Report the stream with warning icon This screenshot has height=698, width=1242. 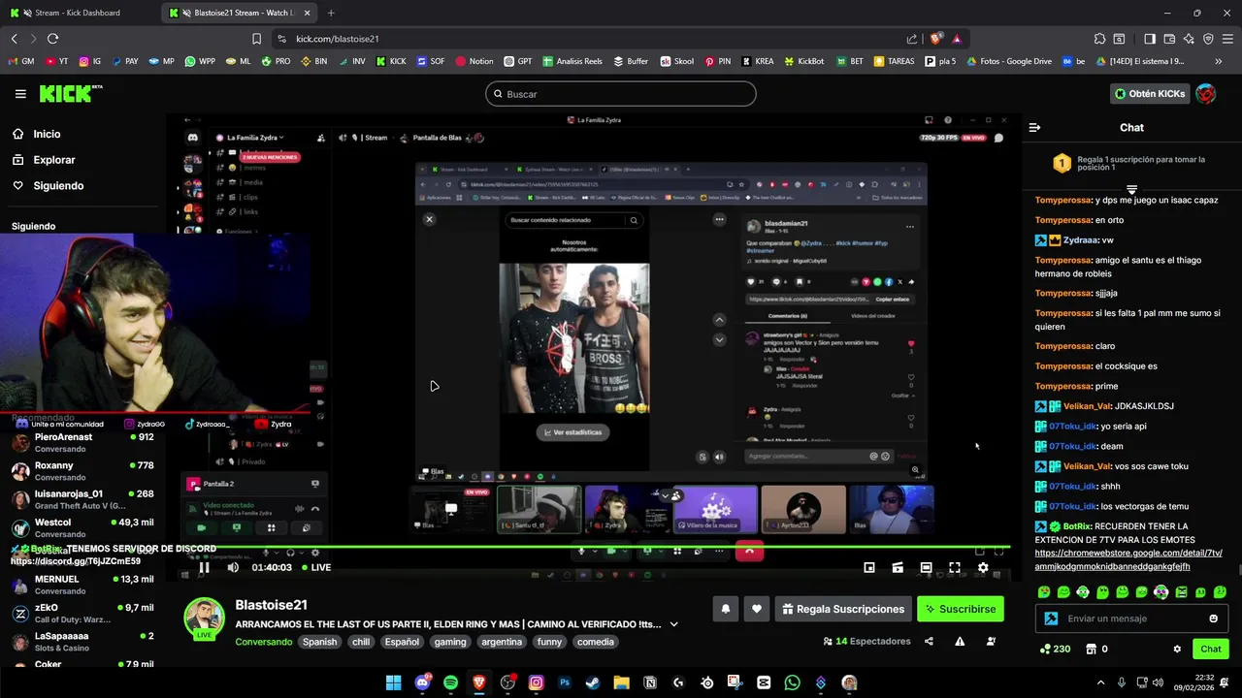pos(960,641)
